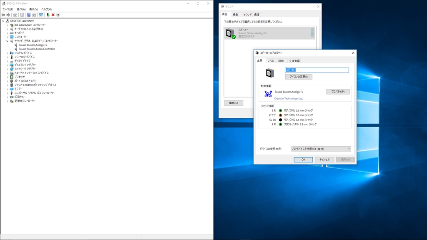The image size is (427, 240).
Task: Expand the 記憶域コントローラー node
Action: point(8,101)
